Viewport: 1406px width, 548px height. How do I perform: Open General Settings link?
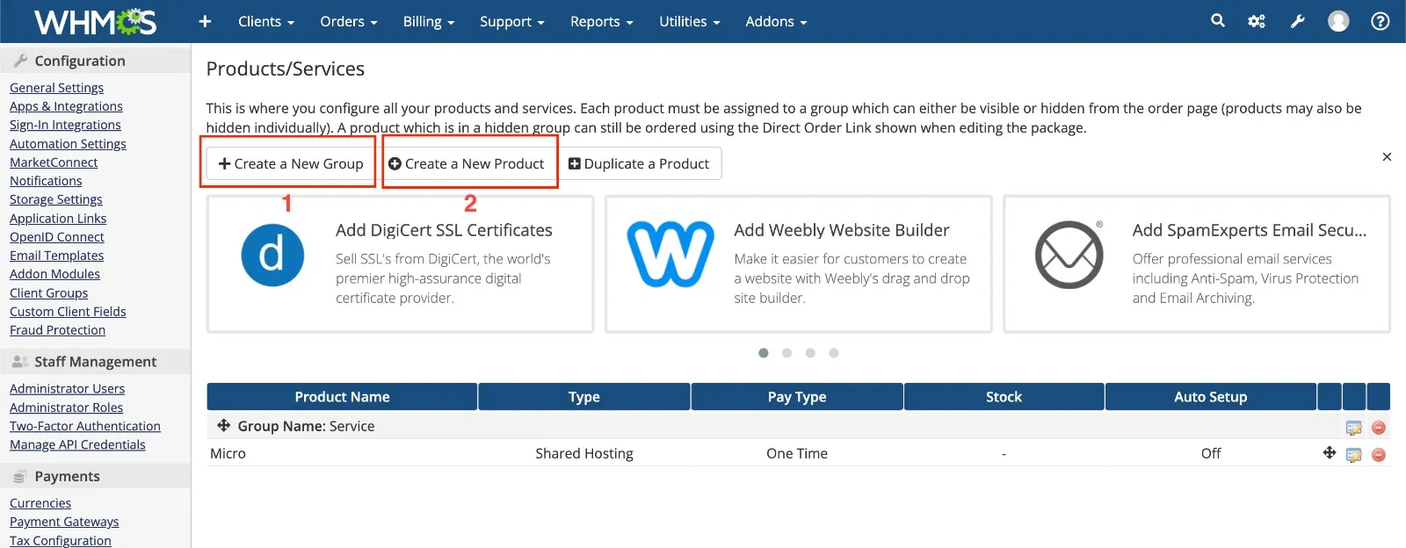click(x=56, y=88)
